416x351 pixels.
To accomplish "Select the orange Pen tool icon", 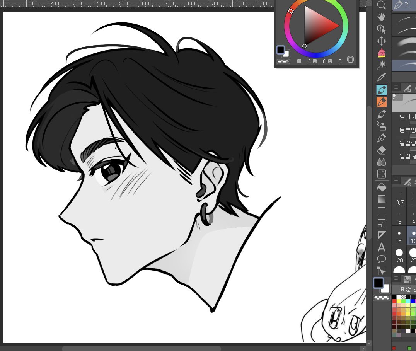I will 381,102.
